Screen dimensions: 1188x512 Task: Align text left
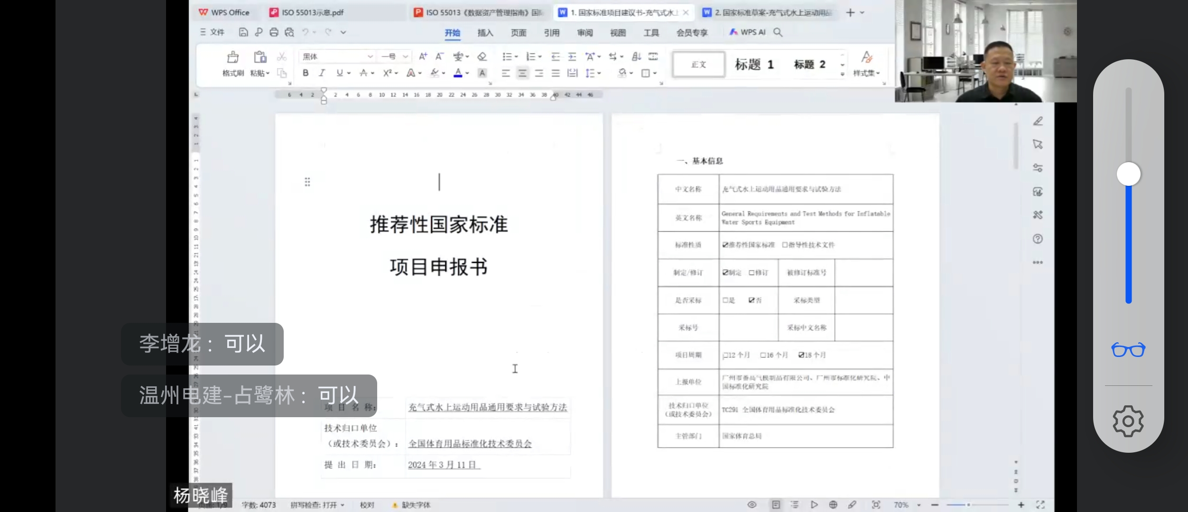(x=506, y=73)
